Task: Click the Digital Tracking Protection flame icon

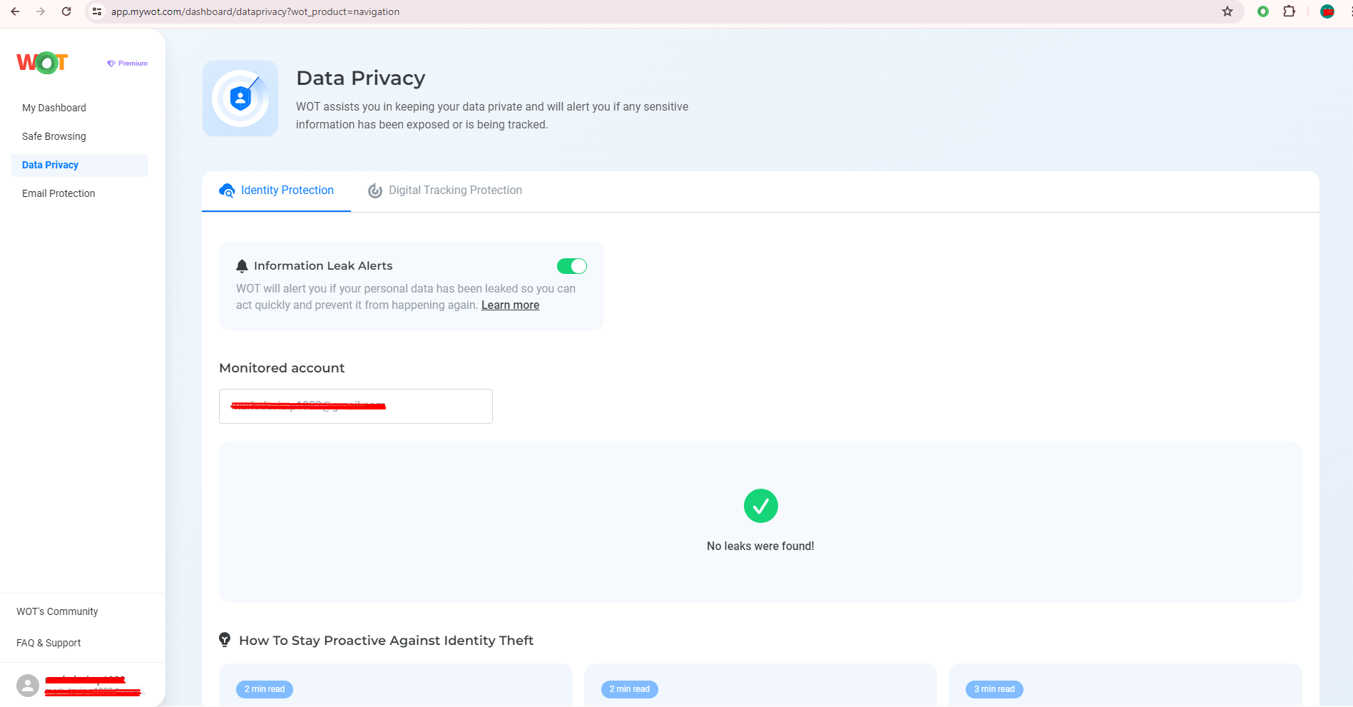Action: click(x=375, y=190)
